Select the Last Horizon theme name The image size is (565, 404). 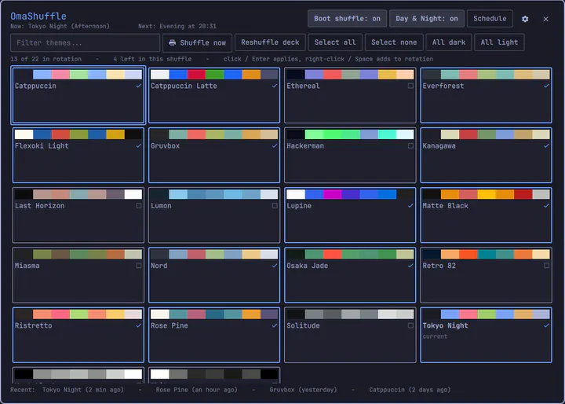pos(40,206)
